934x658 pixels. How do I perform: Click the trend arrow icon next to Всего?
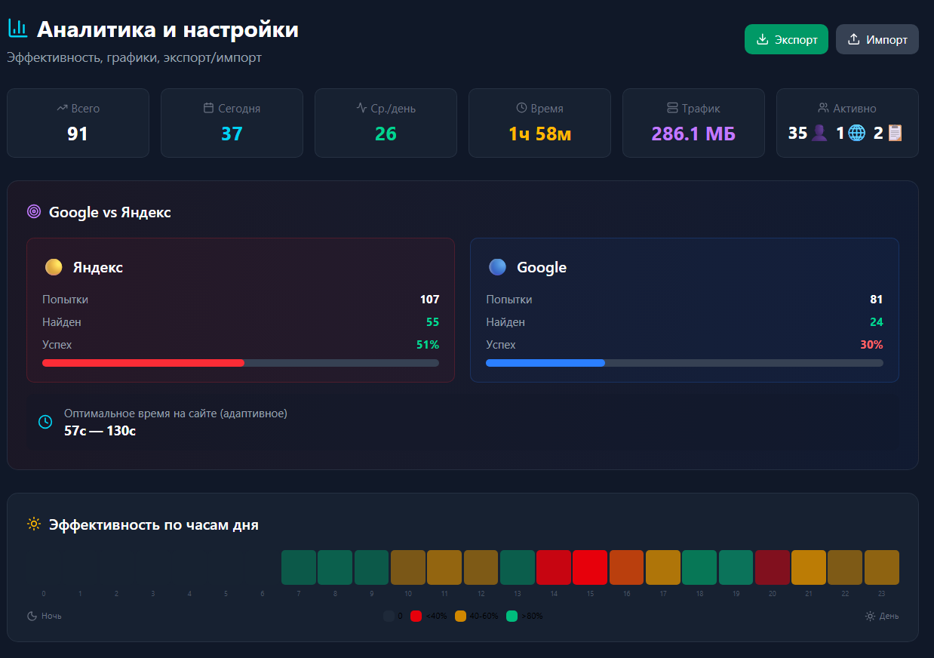pyautogui.click(x=63, y=108)
